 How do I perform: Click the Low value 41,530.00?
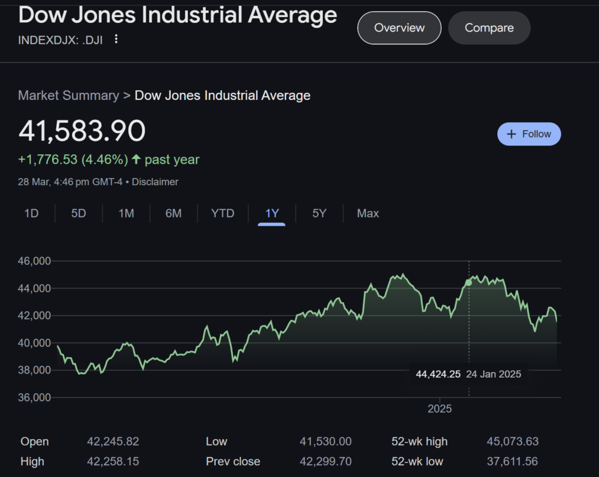[325, 441]
